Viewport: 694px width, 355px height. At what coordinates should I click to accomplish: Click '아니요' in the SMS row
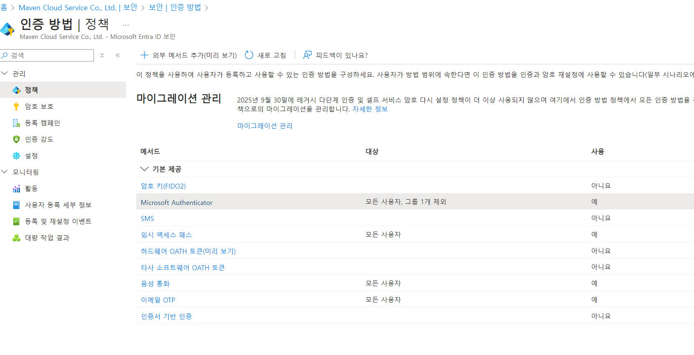(601, 218)
